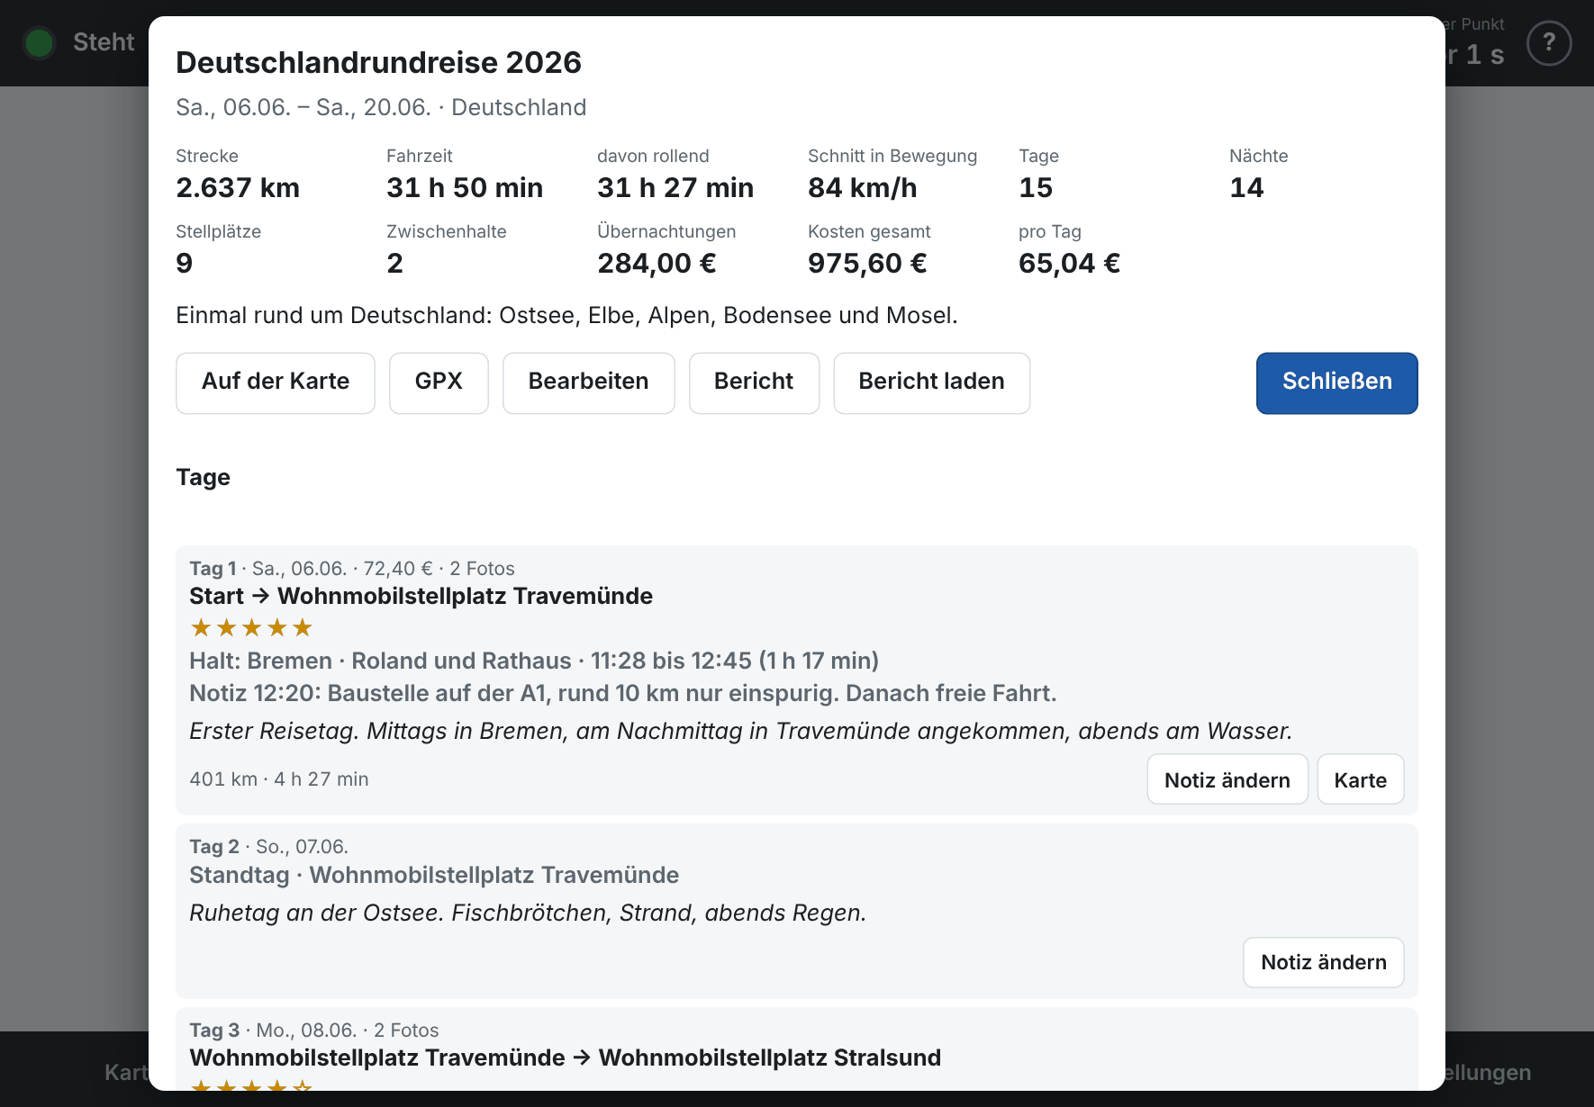
Task: Click the 'Tag 2 · So., 07.06.' header
Action: coord(268,847)
